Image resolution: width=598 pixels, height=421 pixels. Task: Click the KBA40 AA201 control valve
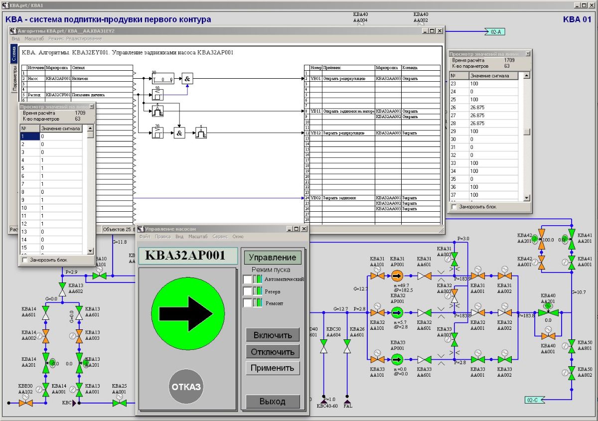(x=548, y=312)
